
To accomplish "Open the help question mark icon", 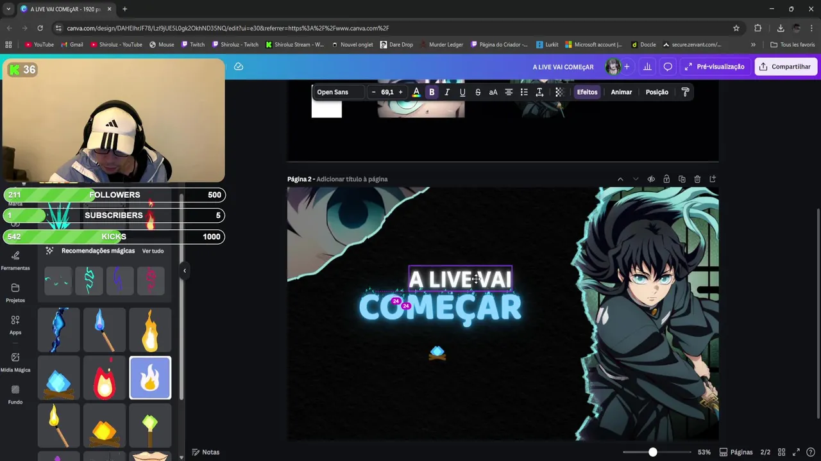I will click(811, 452).
